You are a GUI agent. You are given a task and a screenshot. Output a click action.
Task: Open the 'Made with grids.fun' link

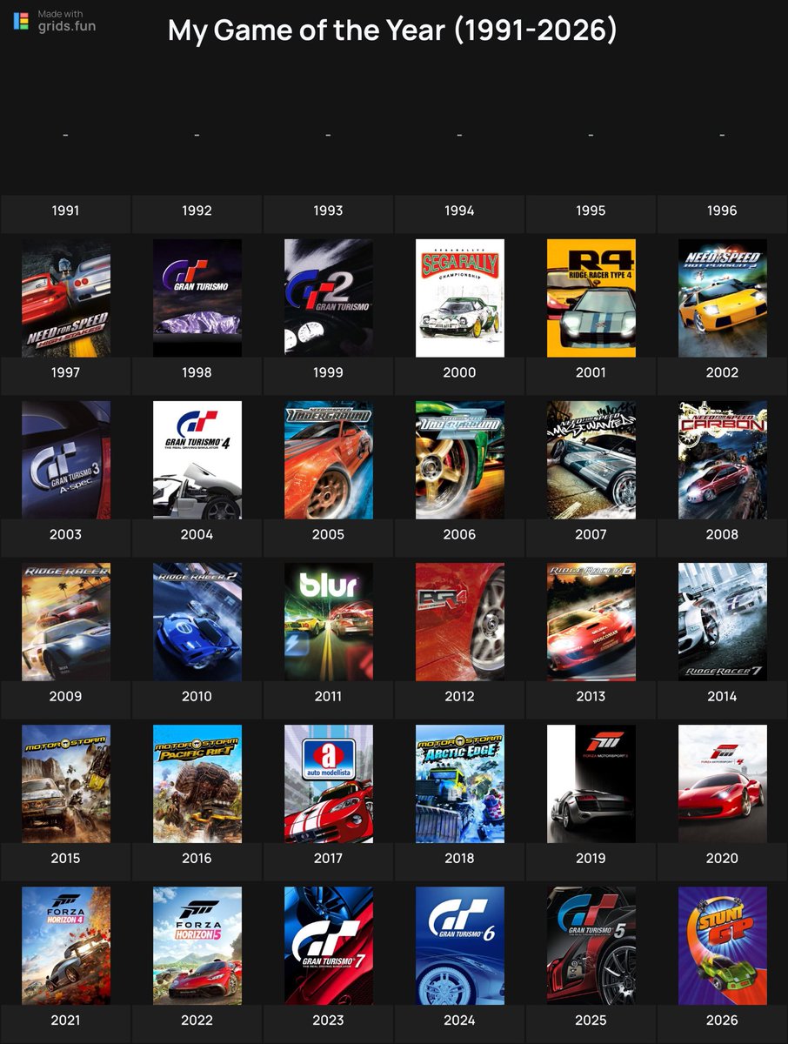tap(55, 21)
